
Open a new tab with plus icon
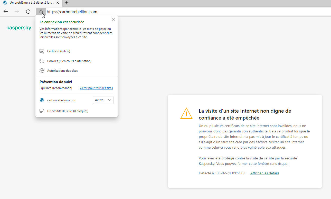67,3
